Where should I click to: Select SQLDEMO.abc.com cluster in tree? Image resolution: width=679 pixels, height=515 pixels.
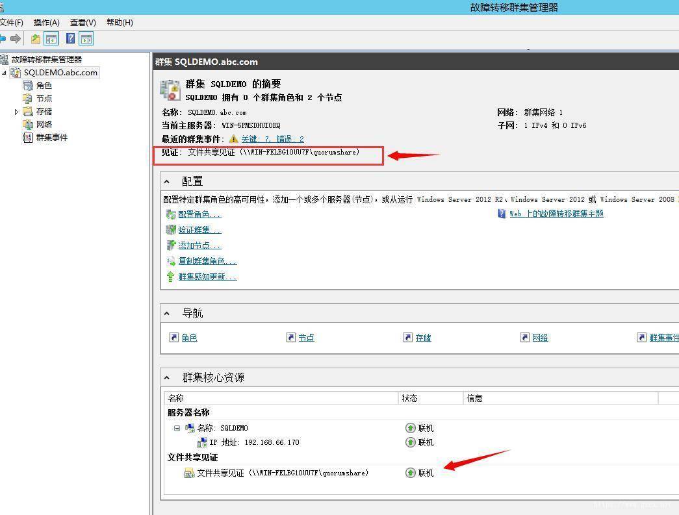60,72
